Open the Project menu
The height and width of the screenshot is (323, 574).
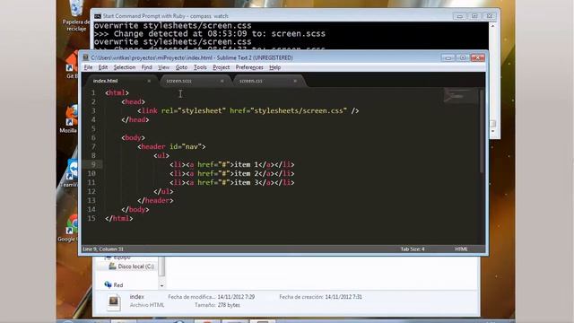pos(222,67)
